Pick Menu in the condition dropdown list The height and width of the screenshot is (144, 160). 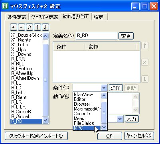tap(87, 118)
